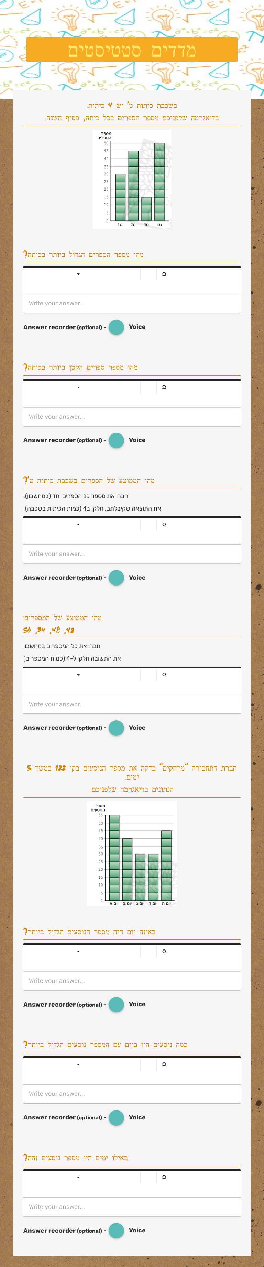Screen dimensions: 264x1267
Task: Open the passengers-per-day bar chart image
Action: (132, 854)
